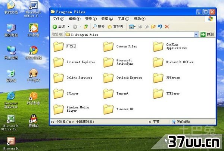Select the Microsoft ActiveSync folder icon
This screenshot has height=151, width=224.
click(x=108, y=62)
